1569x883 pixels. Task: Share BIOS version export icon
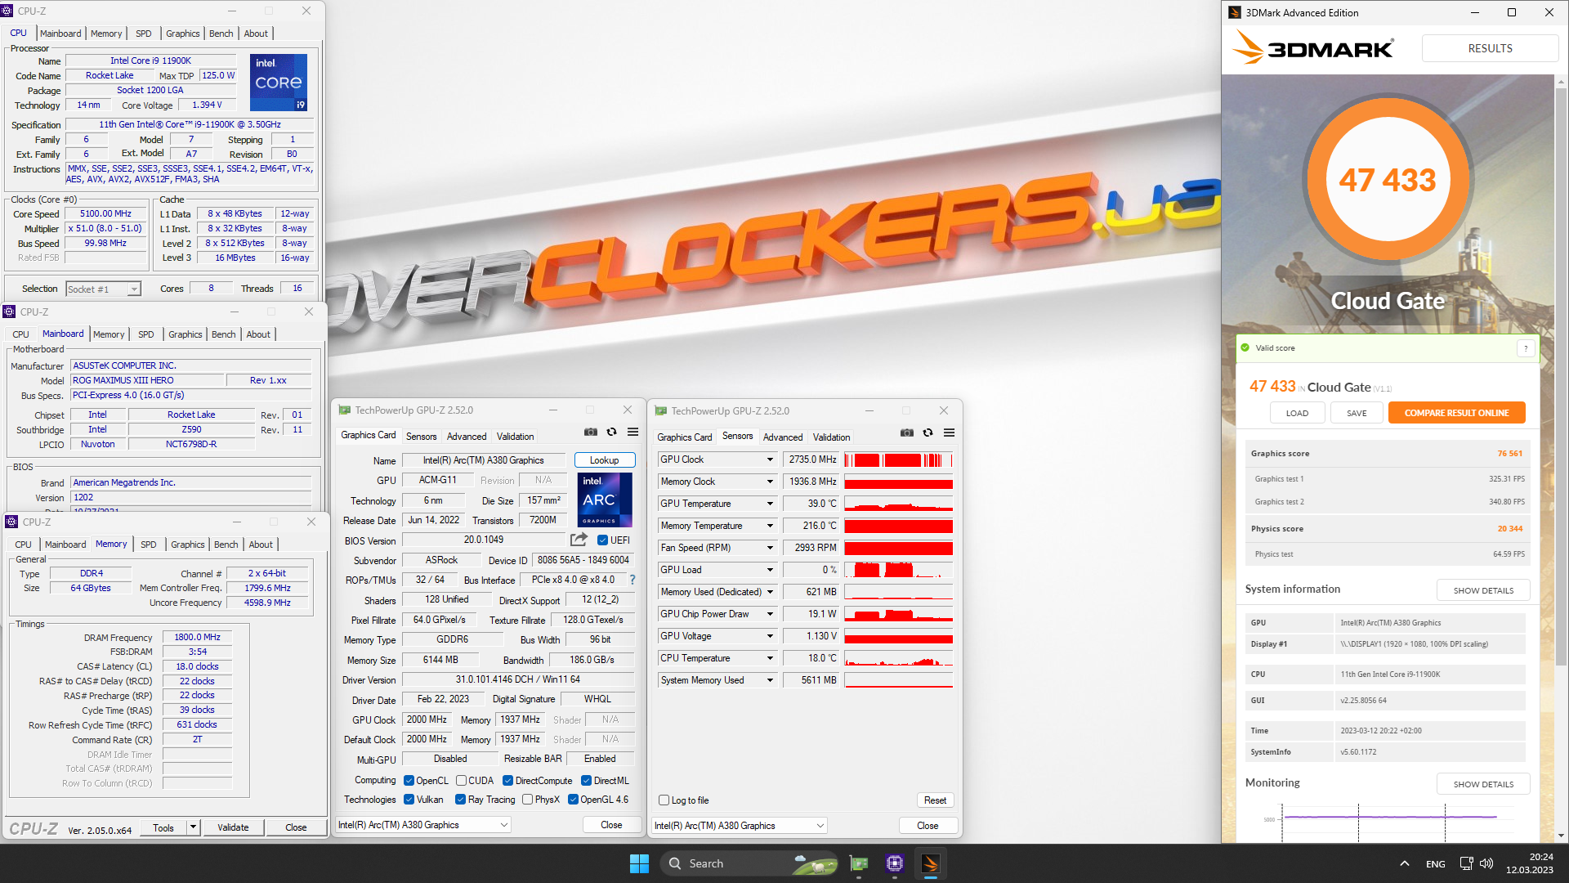[x=579, y=540]
